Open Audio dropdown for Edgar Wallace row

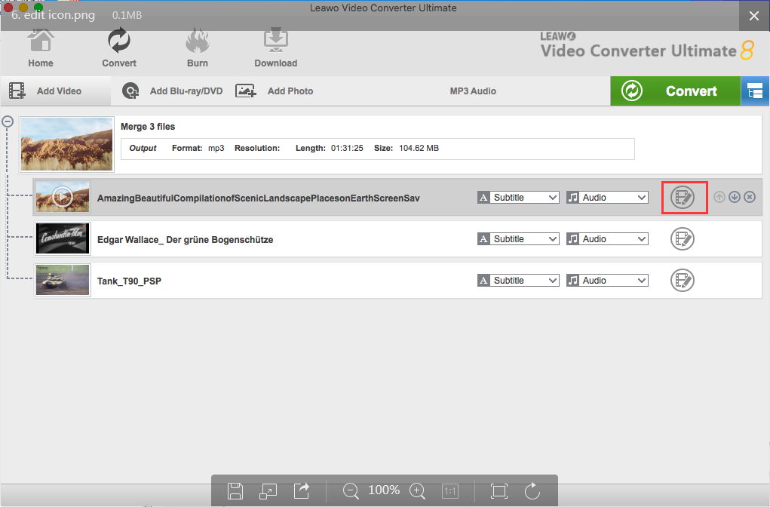tap(607, 238)
